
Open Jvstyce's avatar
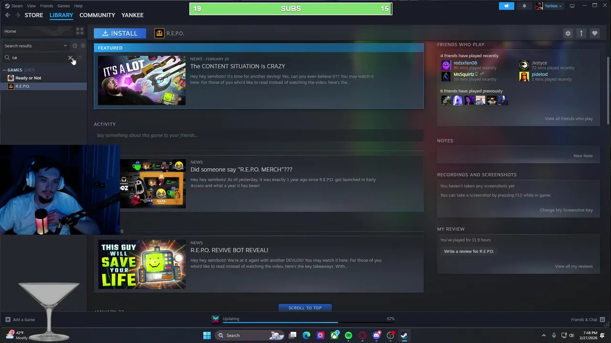pyautogui.click(x=524, y=65)
